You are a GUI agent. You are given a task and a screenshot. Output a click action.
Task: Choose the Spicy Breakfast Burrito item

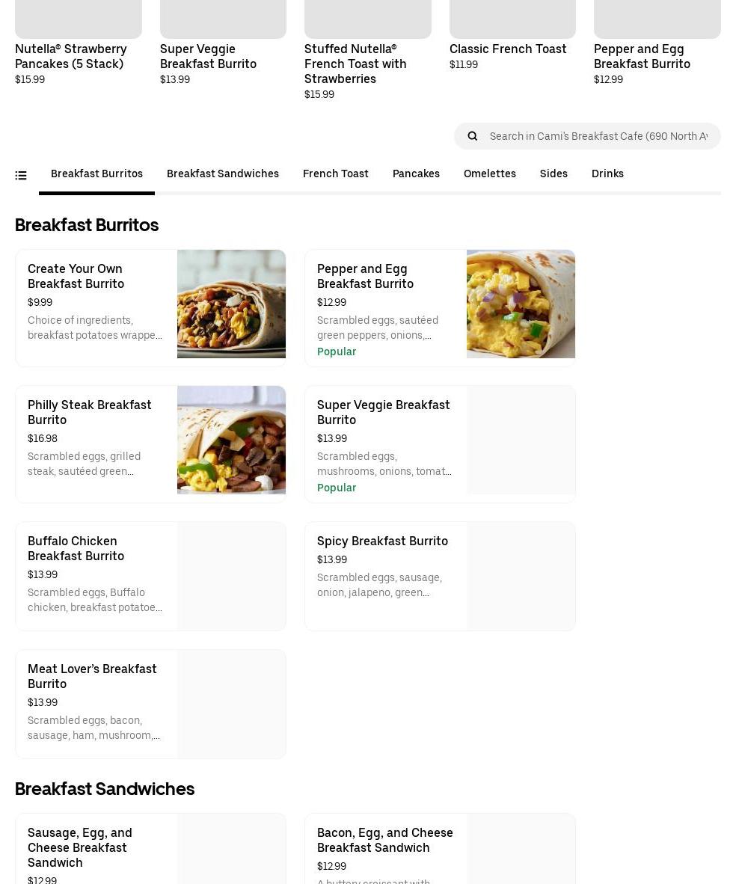tap(382, 541)
